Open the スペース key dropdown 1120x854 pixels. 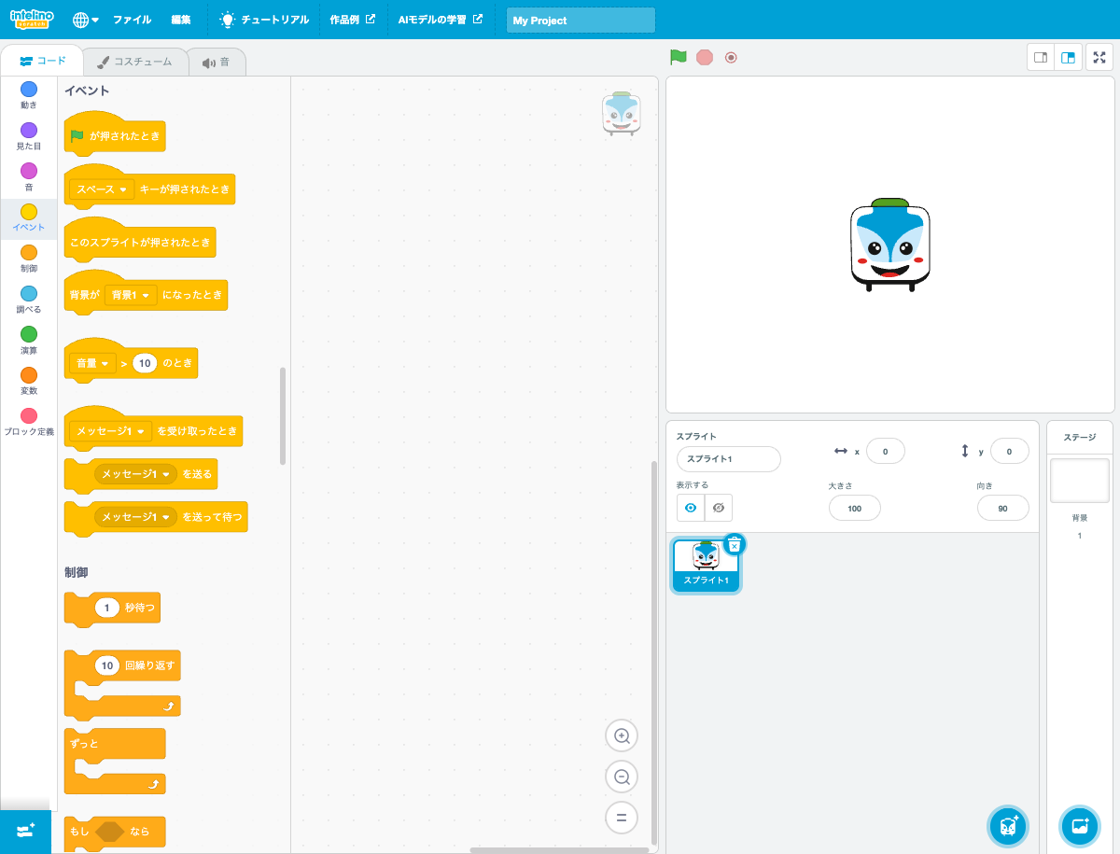click(102, 189)
